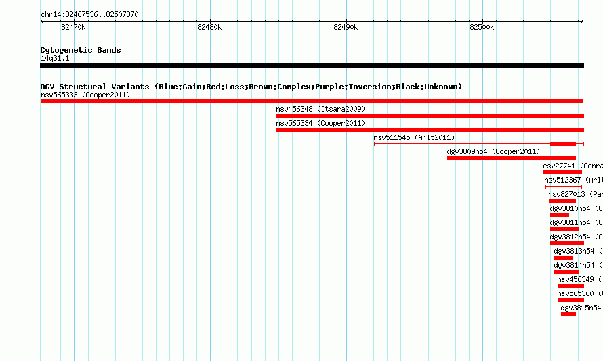Click the DGV Structural Variants track title
This screenshot has height=361, width=603.
(251, 87)
